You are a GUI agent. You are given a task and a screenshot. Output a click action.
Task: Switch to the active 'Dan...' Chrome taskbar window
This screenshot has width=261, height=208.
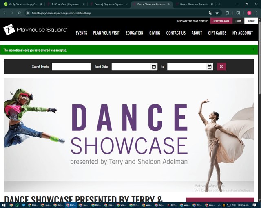71,205
